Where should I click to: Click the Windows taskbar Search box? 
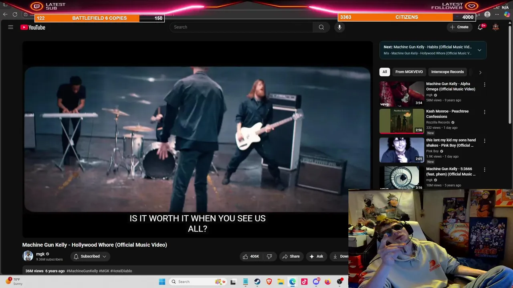point(197,282)
